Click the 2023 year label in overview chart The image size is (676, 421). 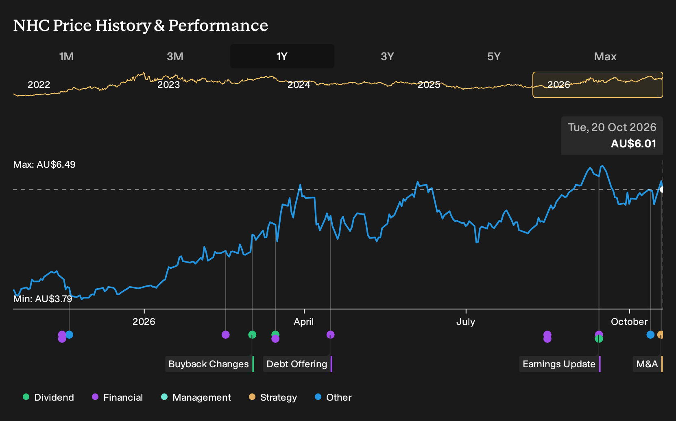pyautogui.click(x=168, y=85)
